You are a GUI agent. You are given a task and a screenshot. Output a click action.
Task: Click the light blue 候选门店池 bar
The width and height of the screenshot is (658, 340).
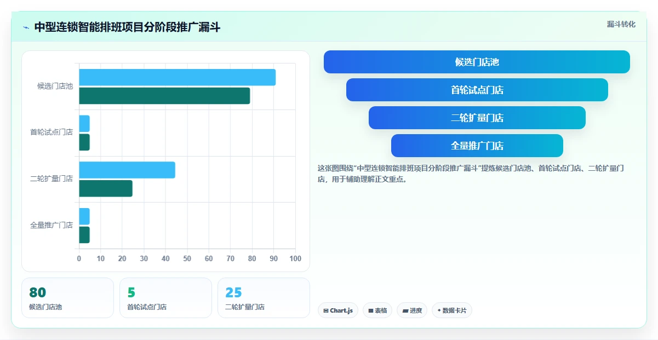178,77
